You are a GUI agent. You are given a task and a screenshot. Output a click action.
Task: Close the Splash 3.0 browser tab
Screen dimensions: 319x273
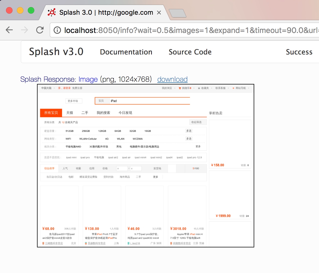click(159, 13)
